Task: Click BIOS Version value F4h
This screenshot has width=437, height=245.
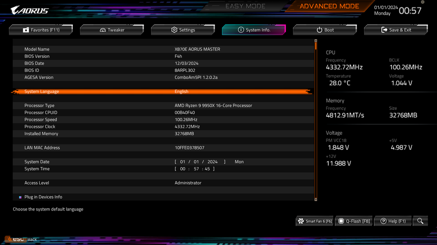Action: (178, 56)
